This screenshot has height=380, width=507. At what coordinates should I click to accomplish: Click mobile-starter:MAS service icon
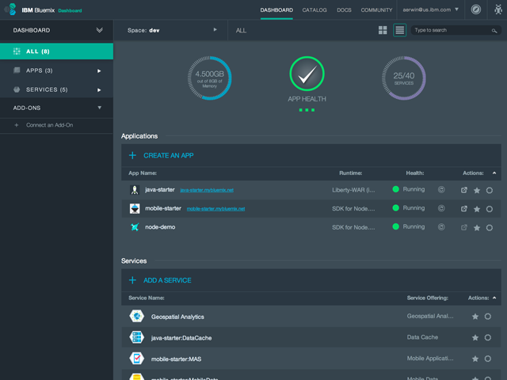pyautogui.click(x=136, y=359)
